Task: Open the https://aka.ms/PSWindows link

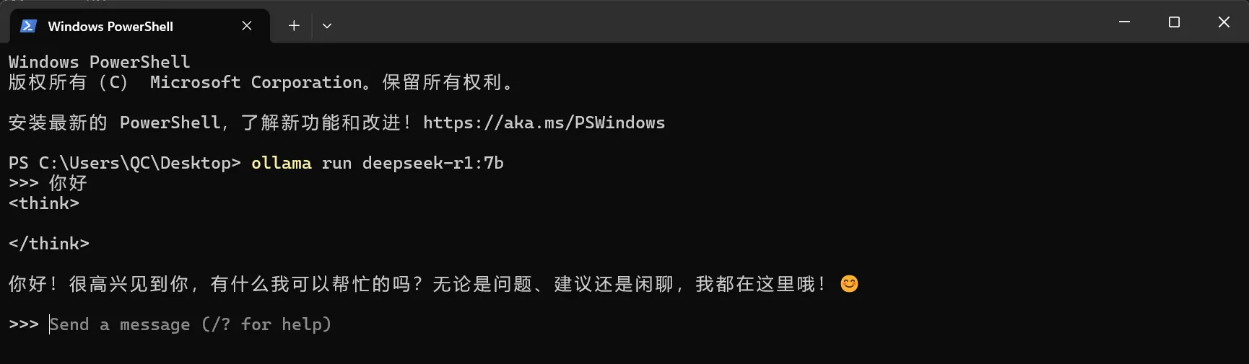Action: [544, 123]
